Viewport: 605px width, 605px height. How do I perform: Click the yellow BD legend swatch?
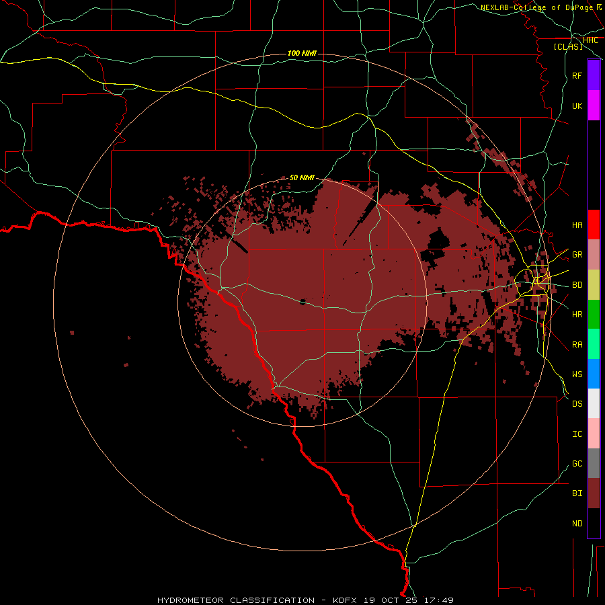pos(594,285)
